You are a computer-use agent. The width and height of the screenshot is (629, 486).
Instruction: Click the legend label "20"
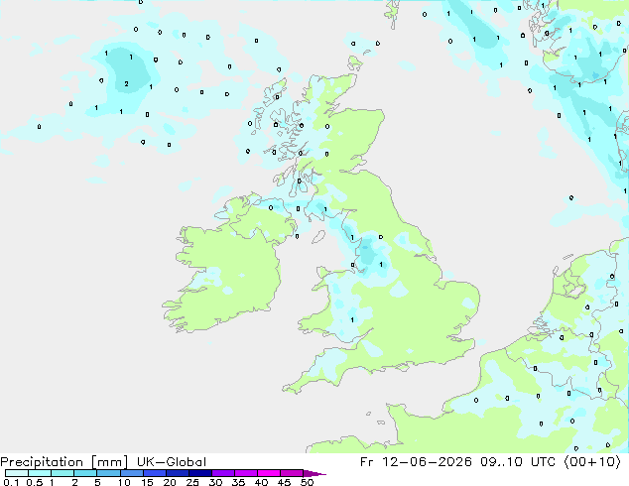click(170, 482)
